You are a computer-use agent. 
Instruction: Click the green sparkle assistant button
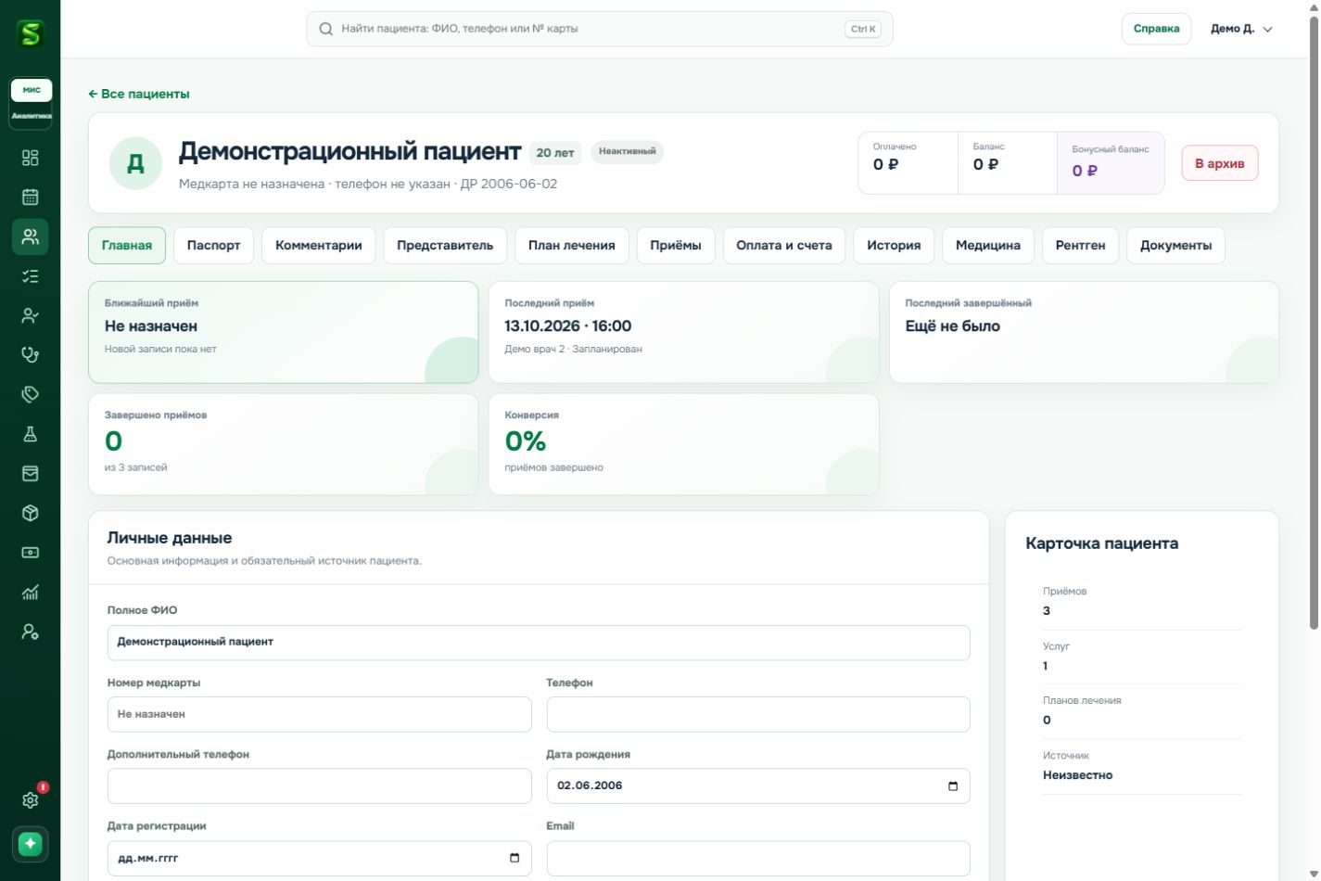[x=30, y=843]
